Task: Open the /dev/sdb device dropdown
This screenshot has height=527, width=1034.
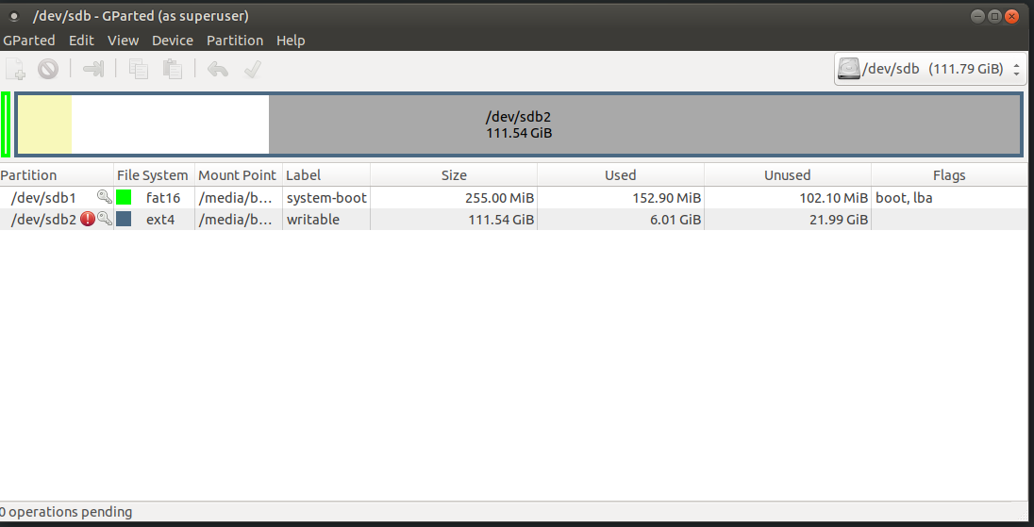Action: (x=930, y=69)
